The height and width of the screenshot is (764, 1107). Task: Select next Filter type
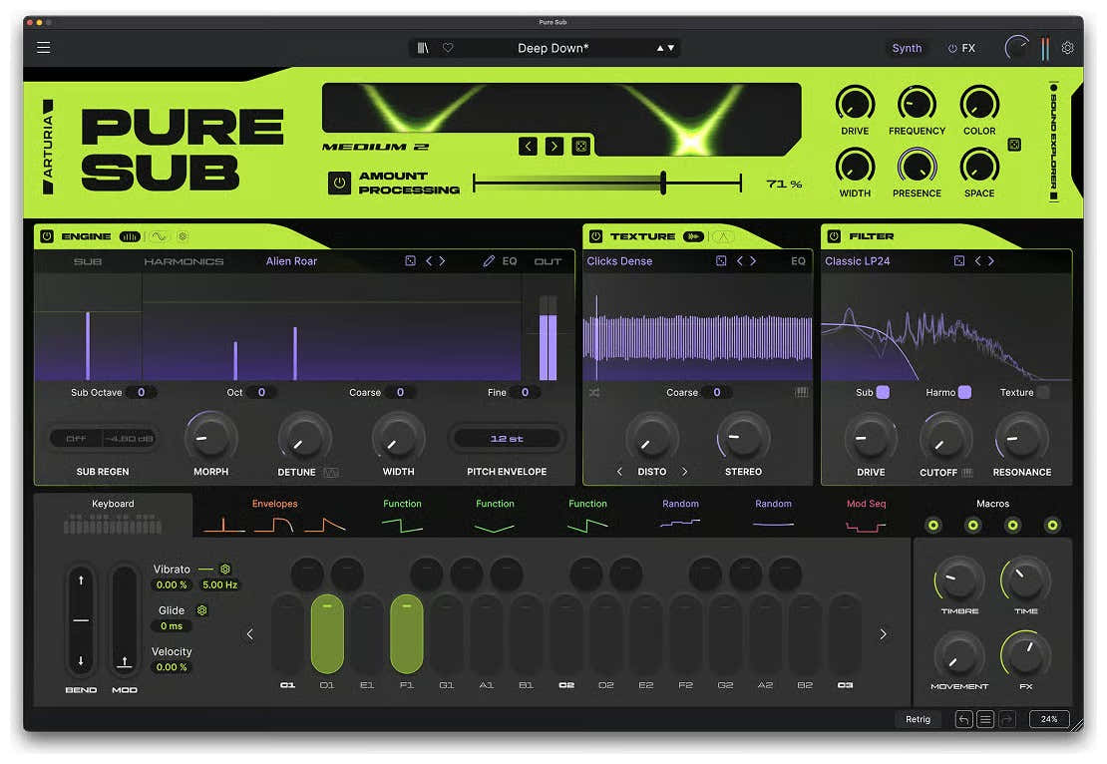tap(990, 261)
